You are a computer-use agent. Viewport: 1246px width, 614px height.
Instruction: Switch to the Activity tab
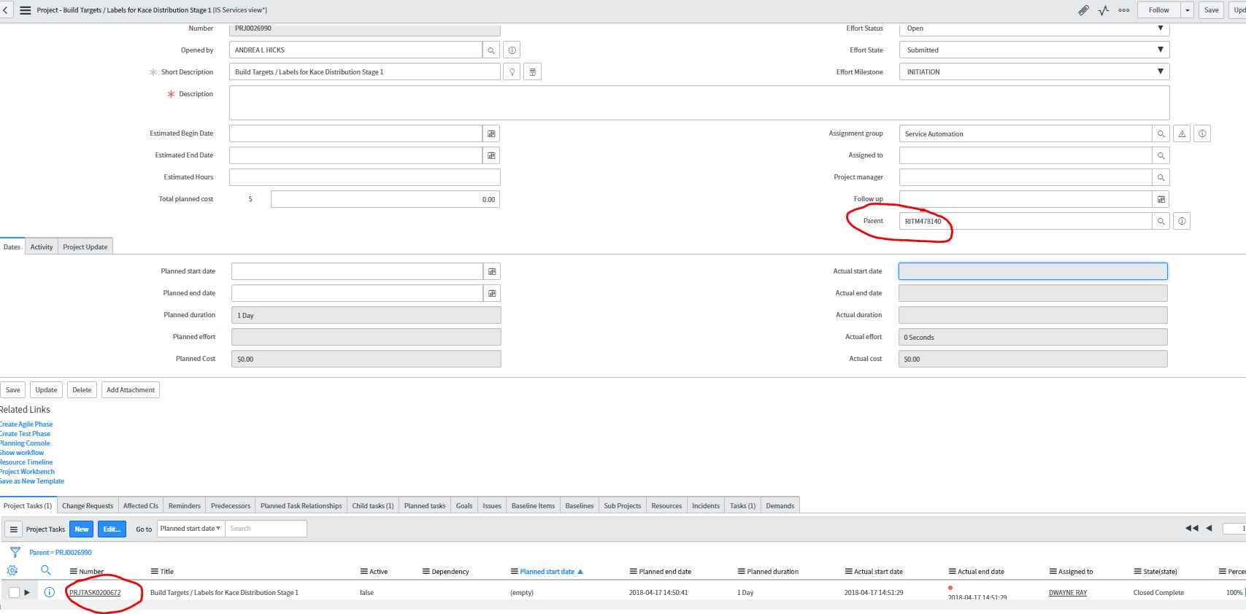[42, 247]
